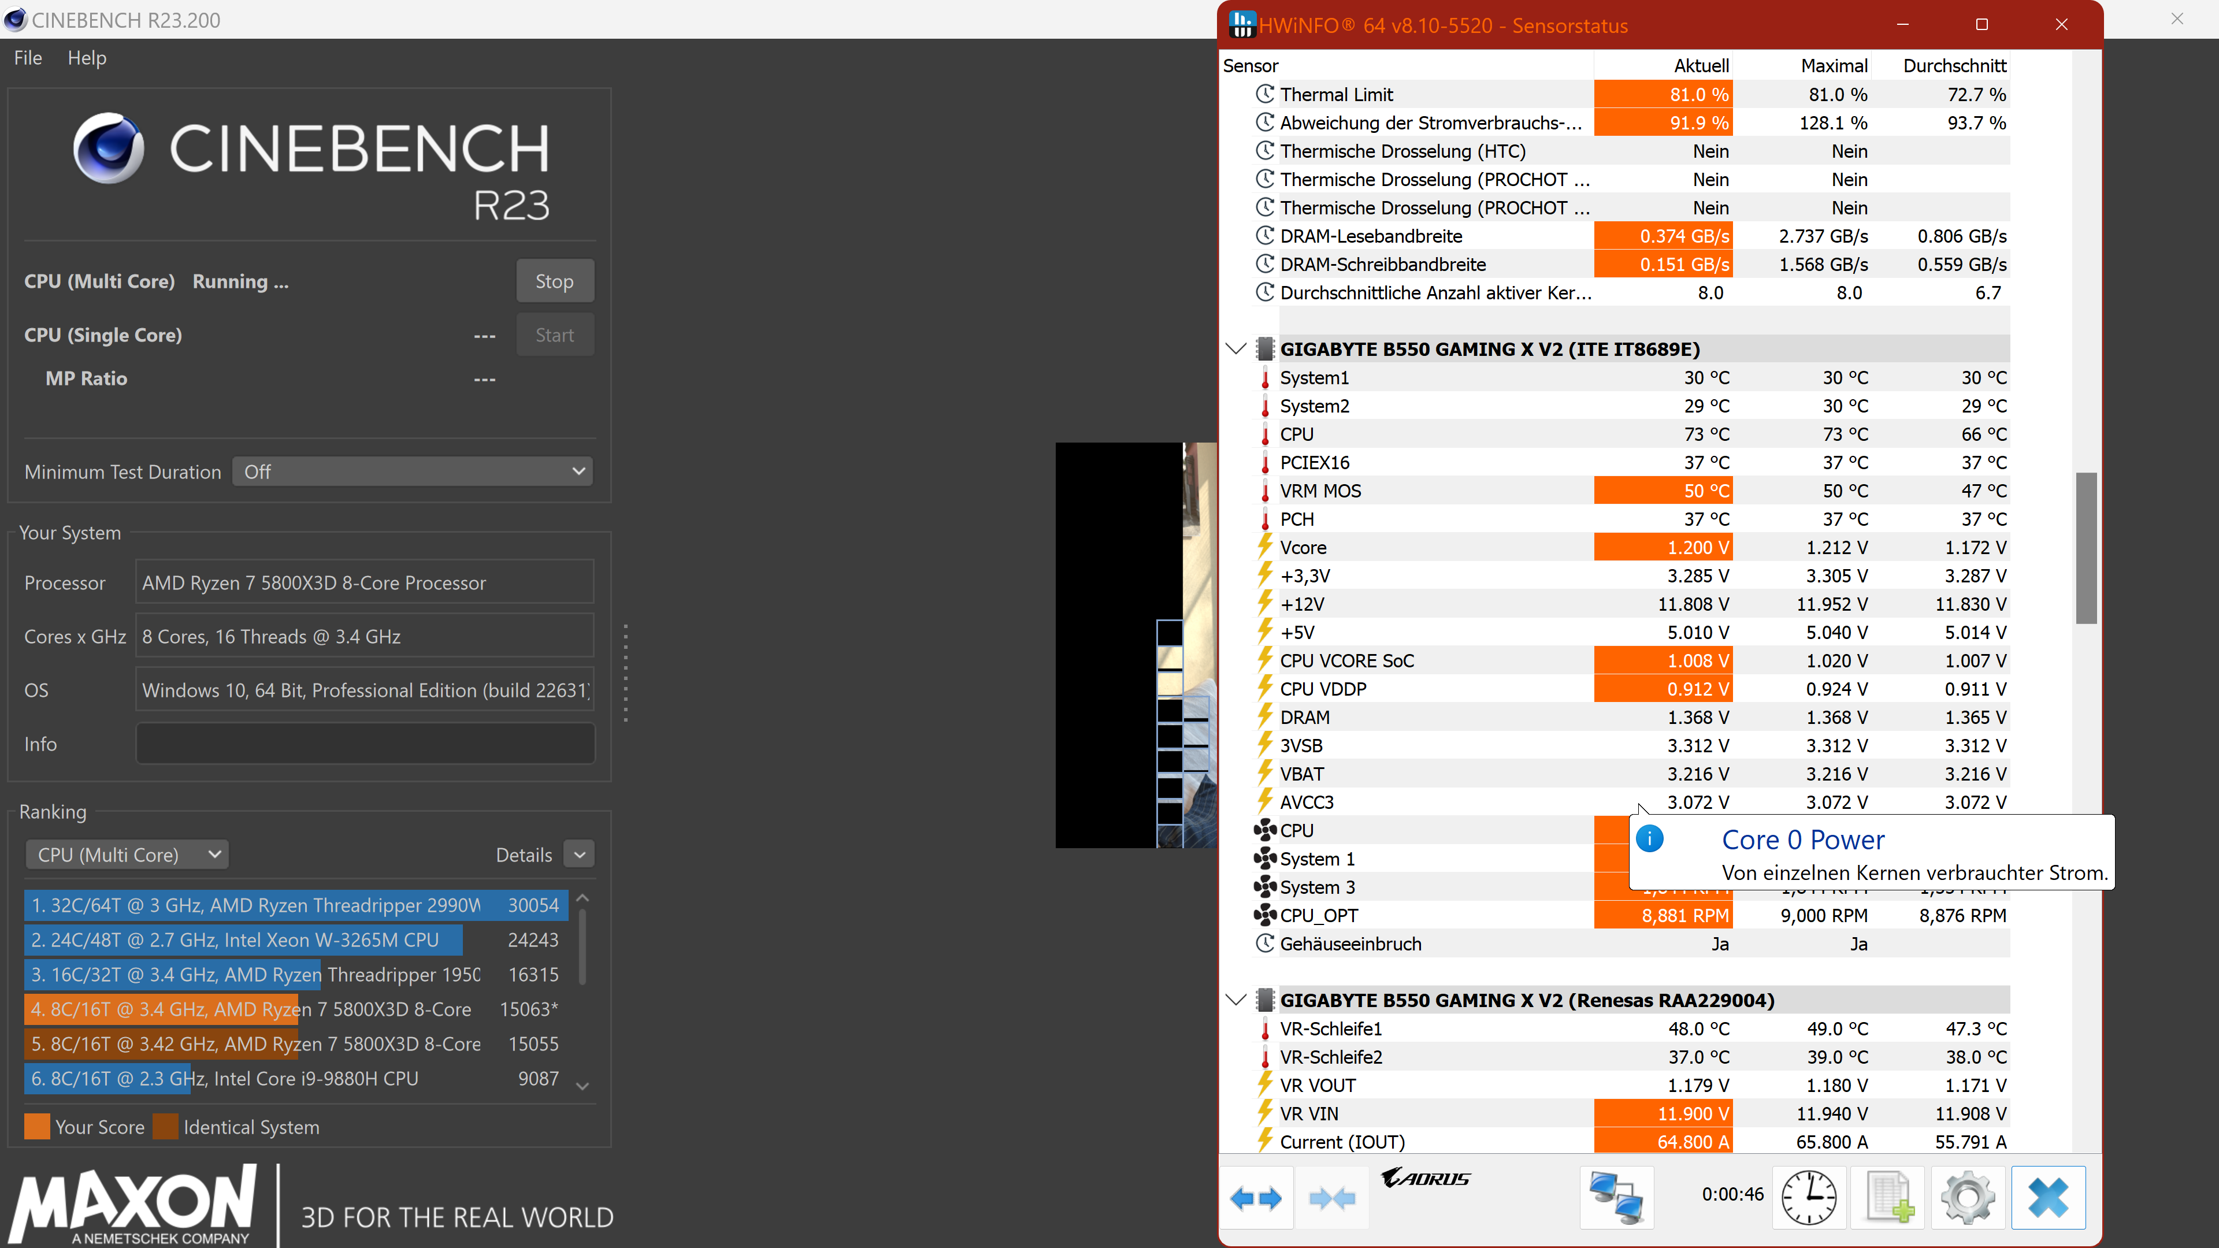
Task: Collapse the GIGABYTE ITE IT8689E sensor group
Action: 1236,349
